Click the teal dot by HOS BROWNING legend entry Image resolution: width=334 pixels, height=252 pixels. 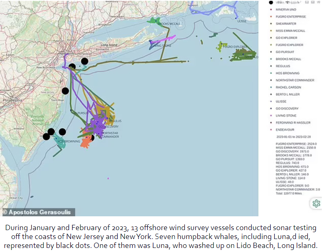tap(271, 73)
